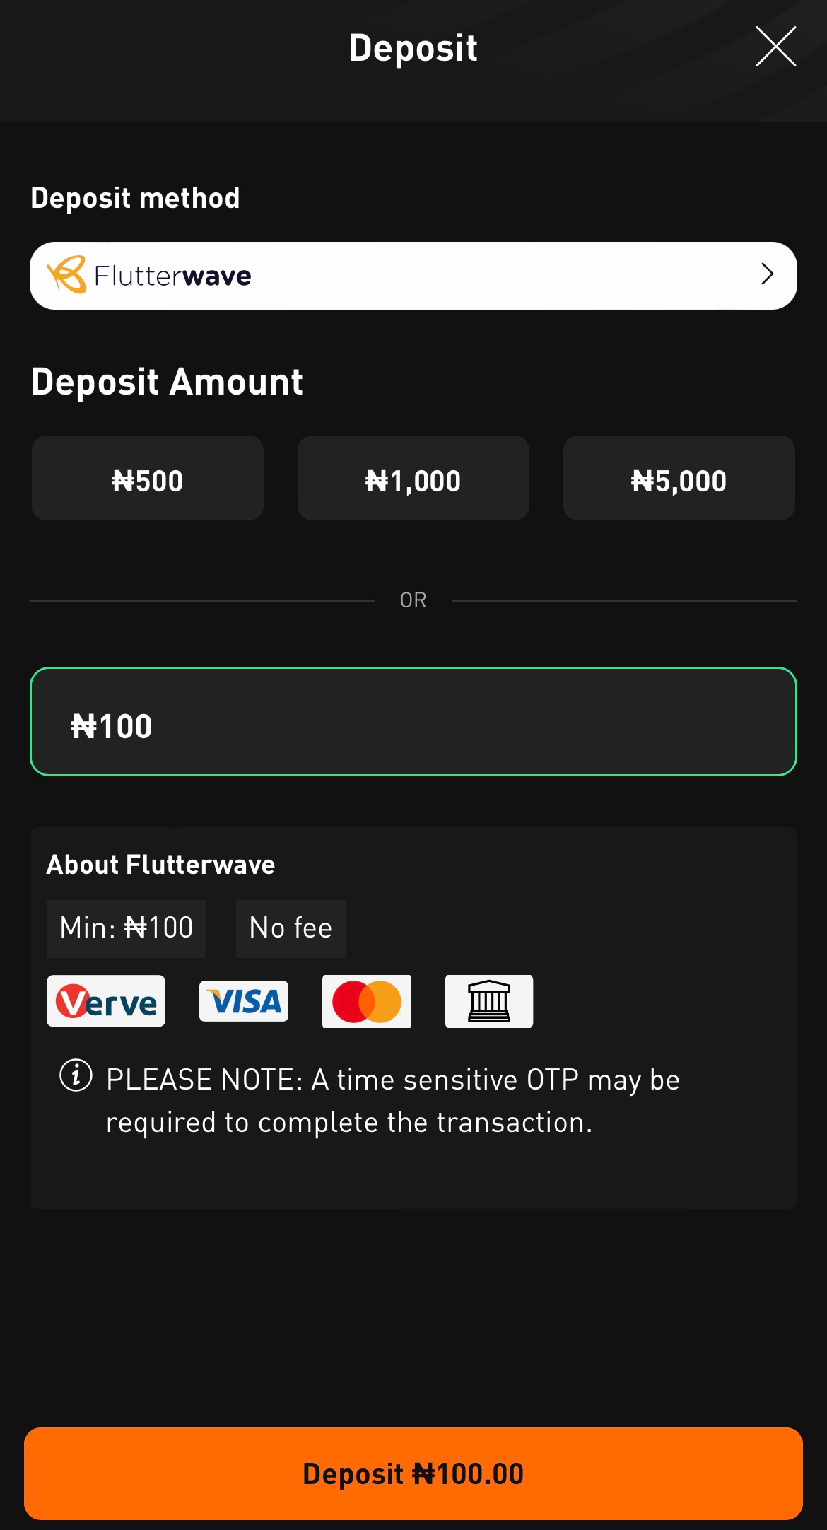Click the OTP notice text
Viewport: 827px width, 1530px height.
[x=392, y=1101]
